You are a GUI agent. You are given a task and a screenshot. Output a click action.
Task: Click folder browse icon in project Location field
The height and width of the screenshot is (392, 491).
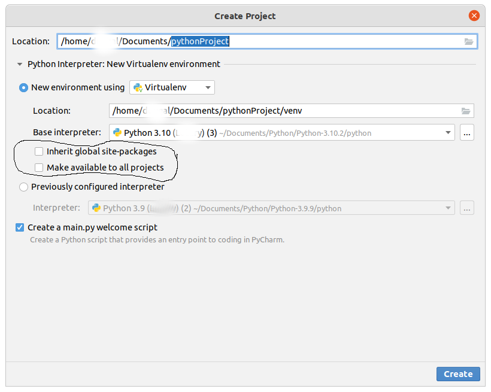[x=468, y=41]
